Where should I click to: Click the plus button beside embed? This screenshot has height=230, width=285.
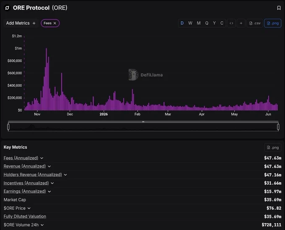point(241,23)
